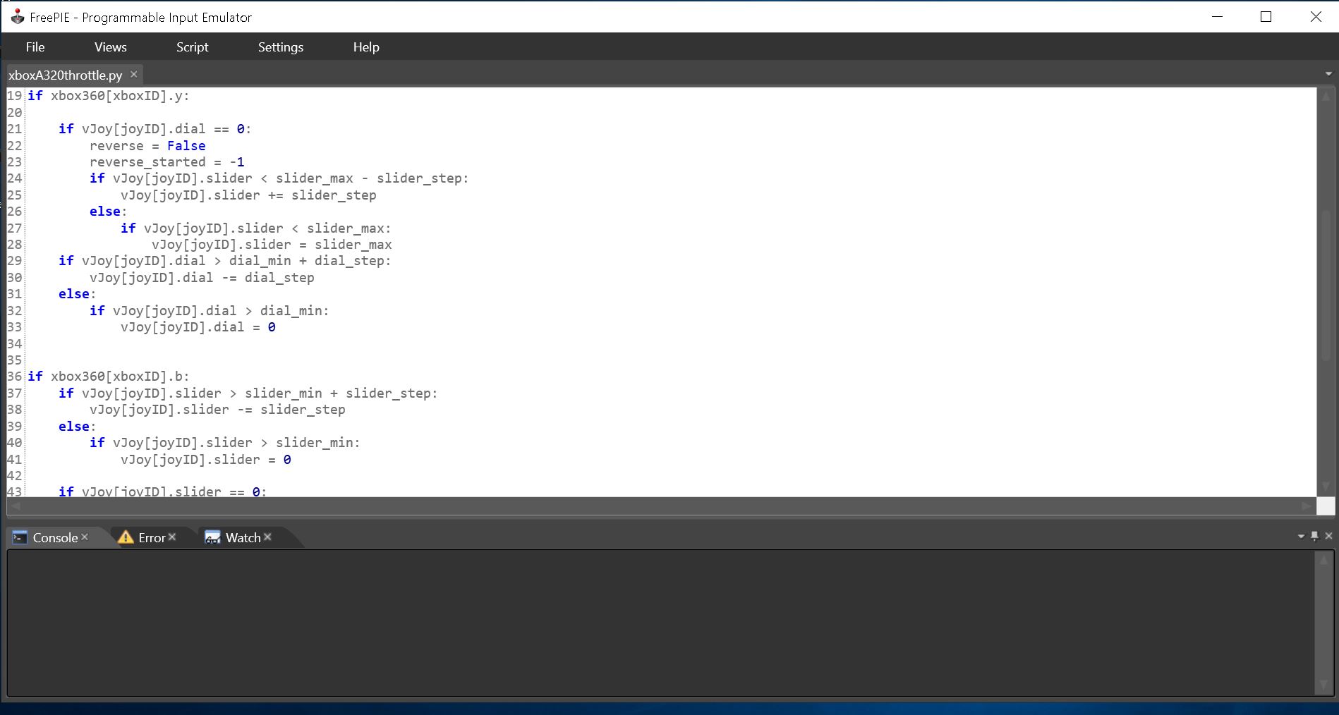
Task: Open the Help menu
Action: [366, 47]
